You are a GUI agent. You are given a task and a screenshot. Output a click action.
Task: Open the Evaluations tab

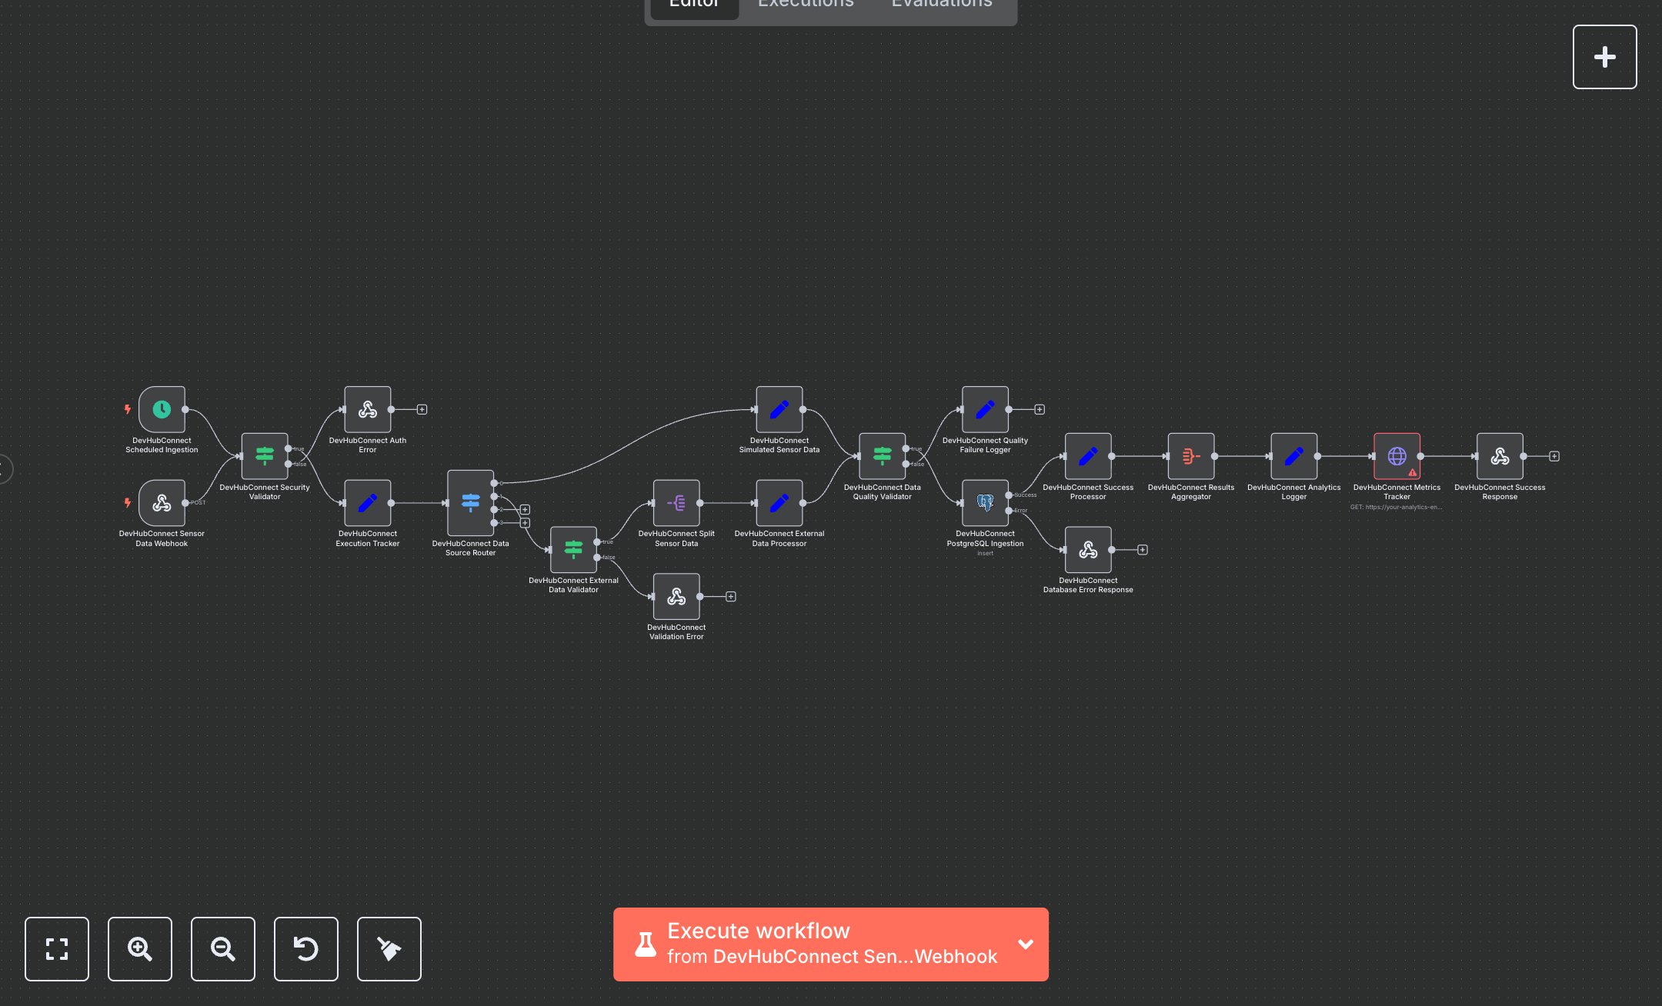941,5
